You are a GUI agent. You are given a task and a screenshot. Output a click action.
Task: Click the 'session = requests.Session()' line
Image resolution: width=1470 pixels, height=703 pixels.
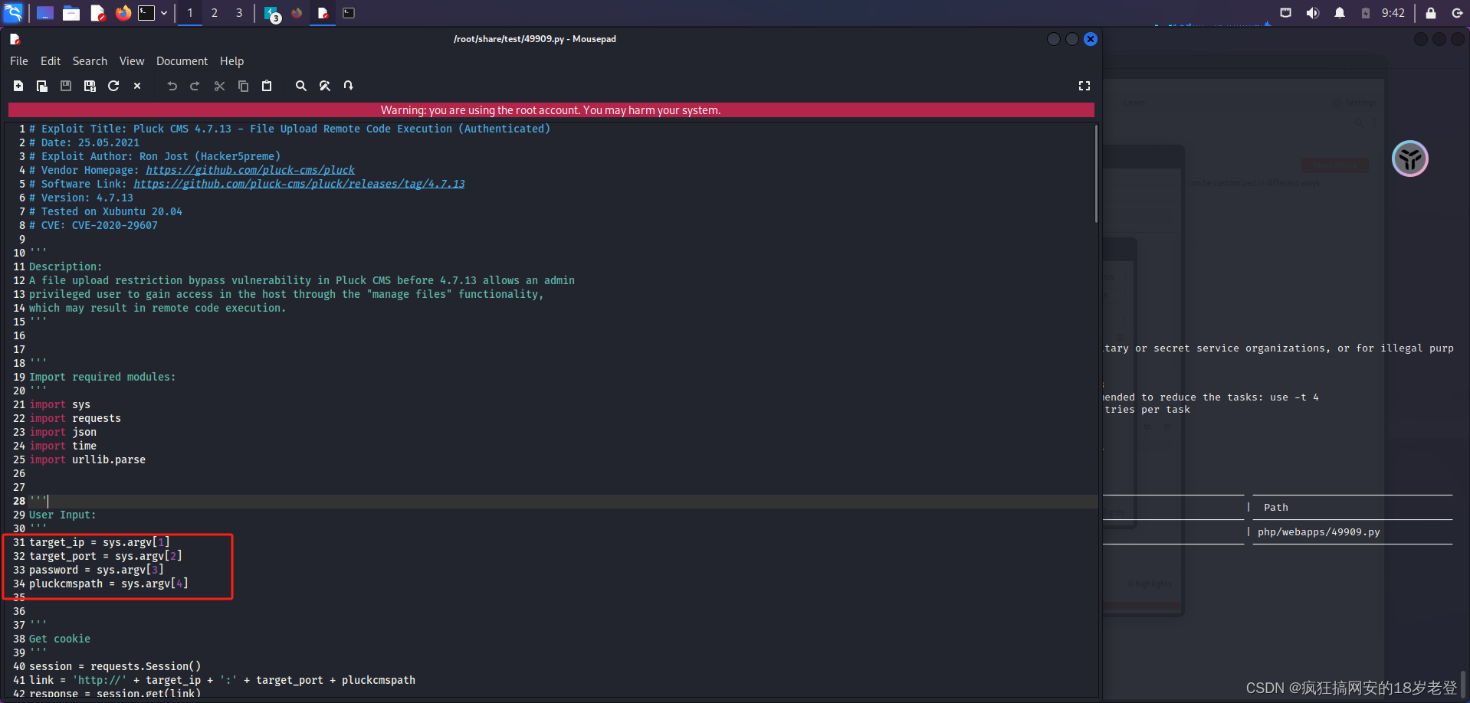point(115,666)
